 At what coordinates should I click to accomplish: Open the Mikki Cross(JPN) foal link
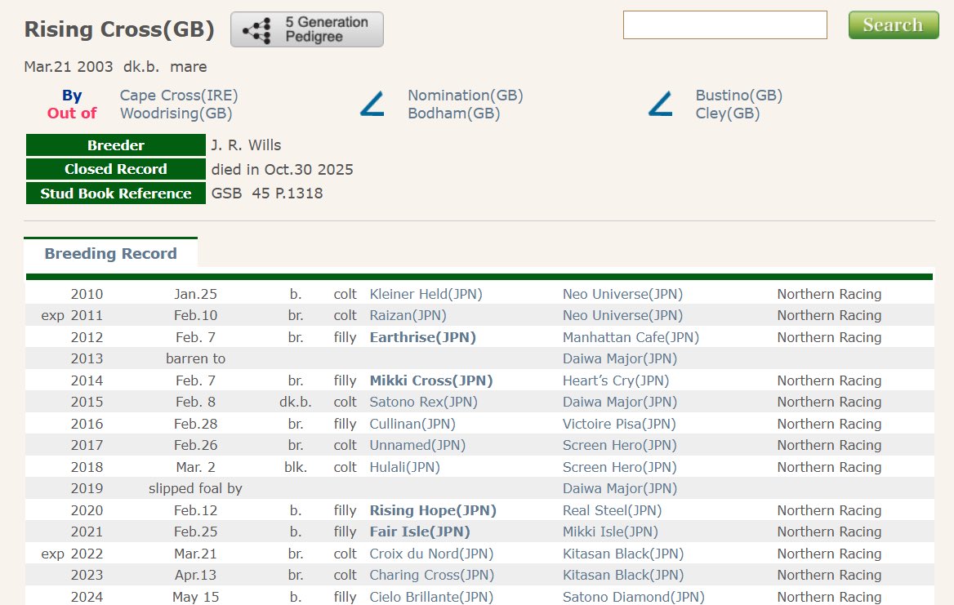coord(430,380)
